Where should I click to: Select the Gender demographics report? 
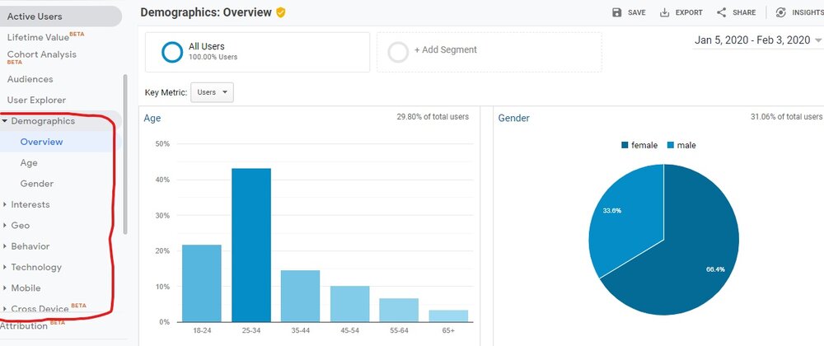[x=37, y=184]
